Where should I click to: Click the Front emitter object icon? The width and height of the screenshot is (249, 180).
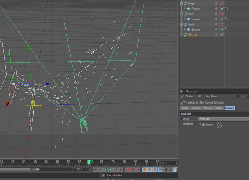point(185,4)
